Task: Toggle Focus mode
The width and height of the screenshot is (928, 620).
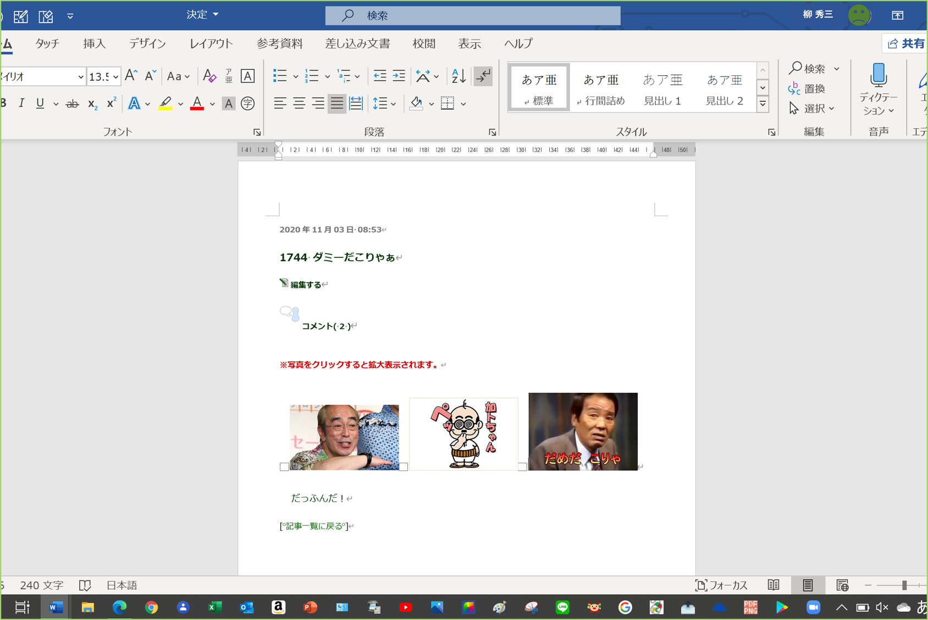Action: (721, 585)
